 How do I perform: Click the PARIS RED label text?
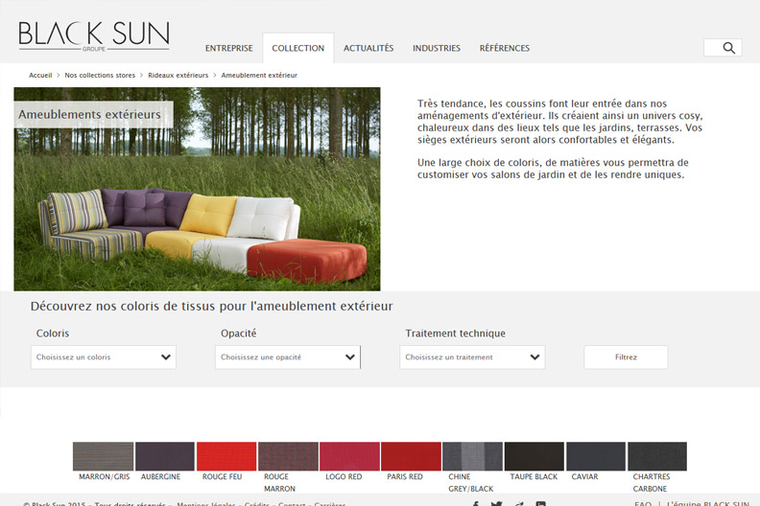[x=405, y=476]
